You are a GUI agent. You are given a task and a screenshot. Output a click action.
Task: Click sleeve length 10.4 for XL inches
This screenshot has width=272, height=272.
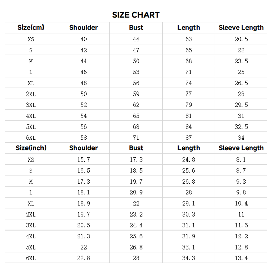pyautogui.click(x=241, y=203)
